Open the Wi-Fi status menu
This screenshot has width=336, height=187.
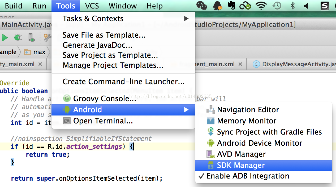[261, 6]
